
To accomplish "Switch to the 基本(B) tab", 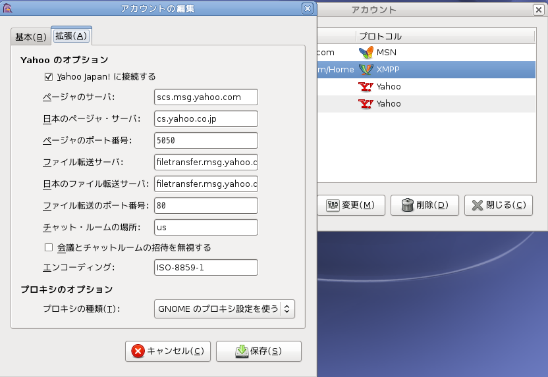I will 31,37.
